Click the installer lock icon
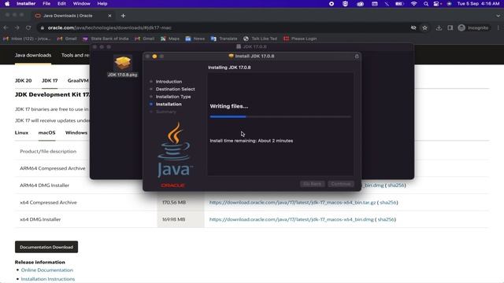Viewport: 504px width, 283px height. pos(357,57)
